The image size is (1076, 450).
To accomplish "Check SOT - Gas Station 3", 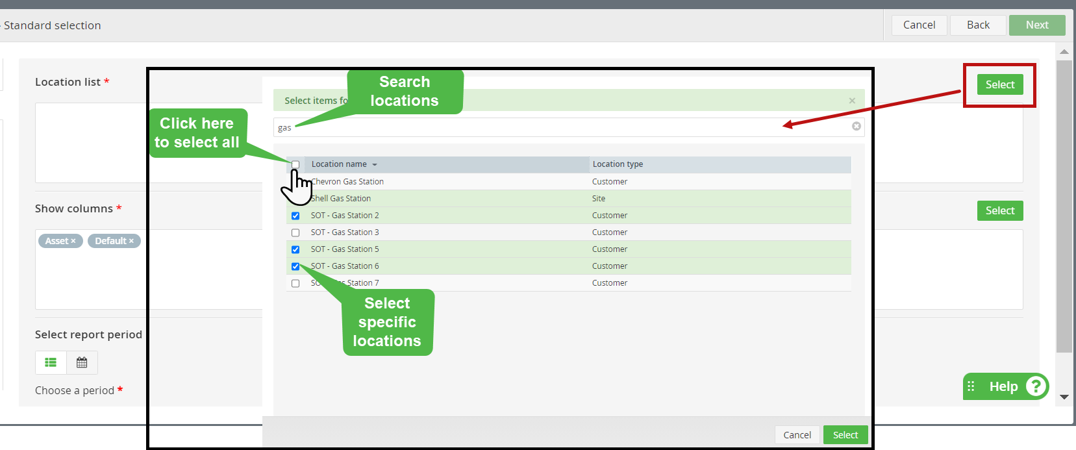I will 295,232.
